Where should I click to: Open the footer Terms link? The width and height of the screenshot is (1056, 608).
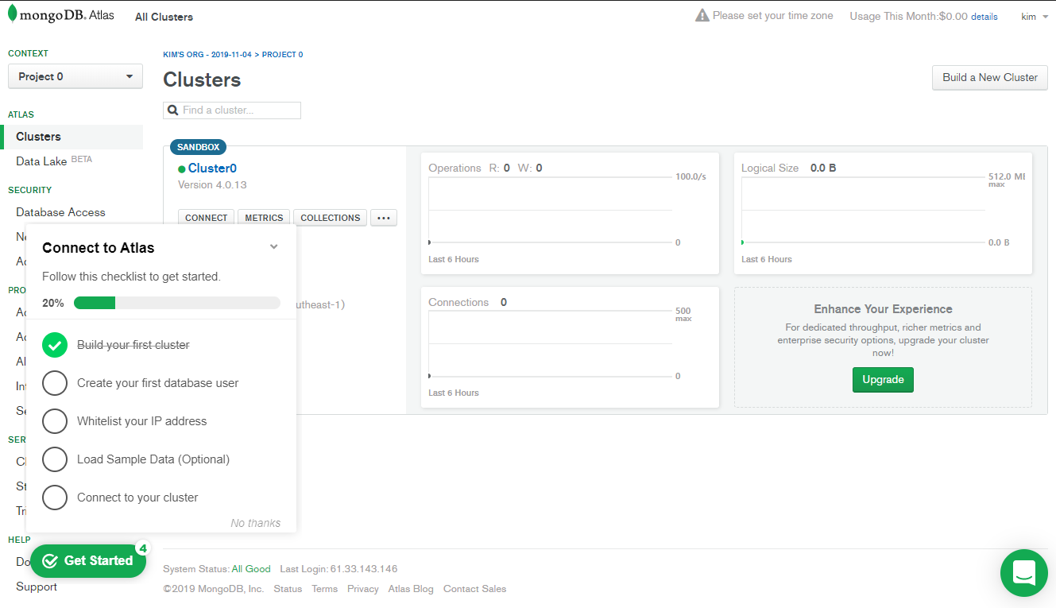coord(324,589)
